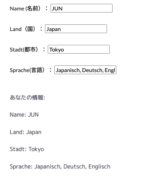Click the word Deutsch in the output line
Screen dimensions: 161x180
tap(75, 167)
